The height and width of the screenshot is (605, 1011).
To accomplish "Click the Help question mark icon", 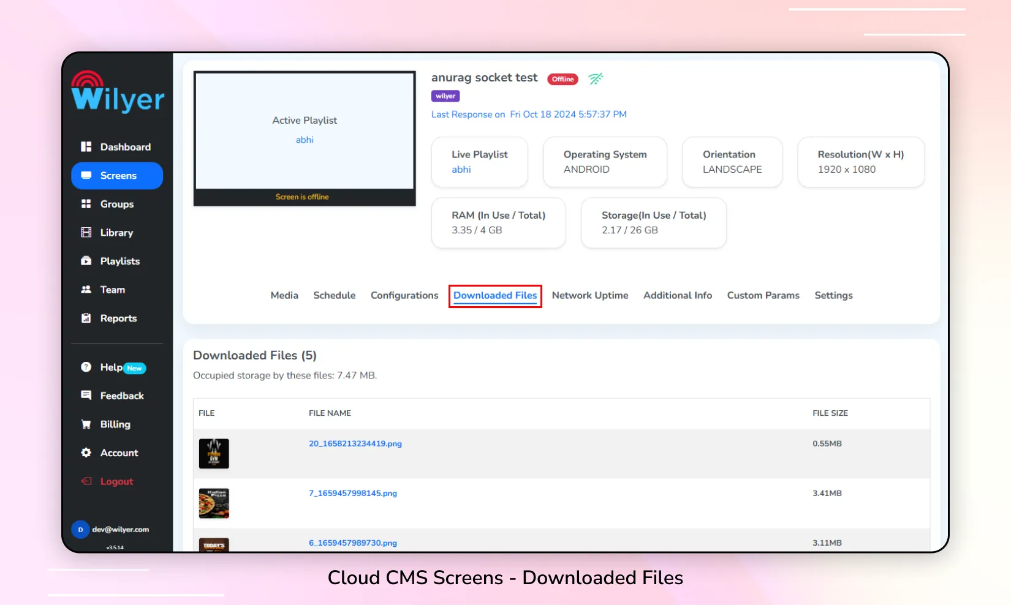I will point(86,367).
